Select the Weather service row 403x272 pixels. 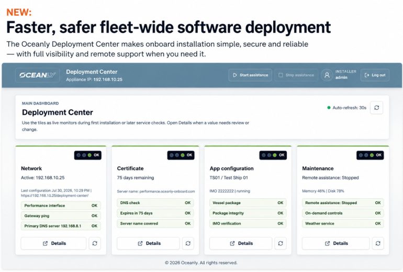click(x=343, y=223)
